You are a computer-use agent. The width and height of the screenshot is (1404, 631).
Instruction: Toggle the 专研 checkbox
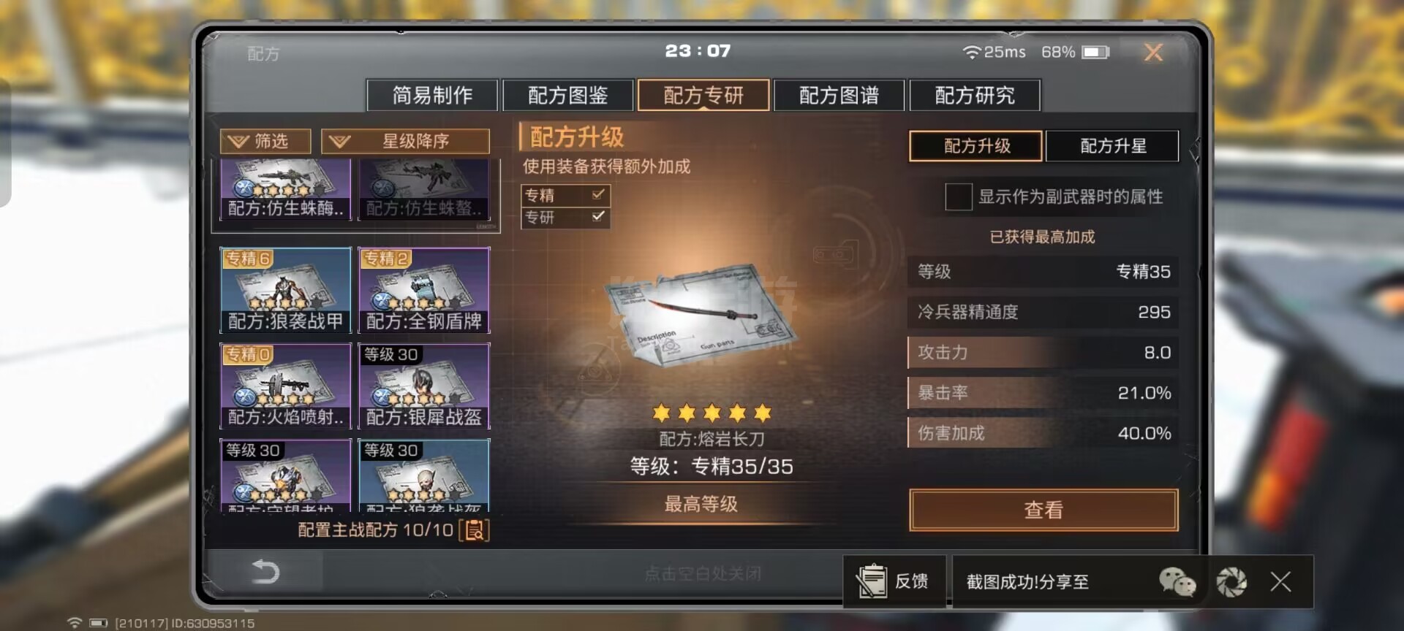coord(598,216)
